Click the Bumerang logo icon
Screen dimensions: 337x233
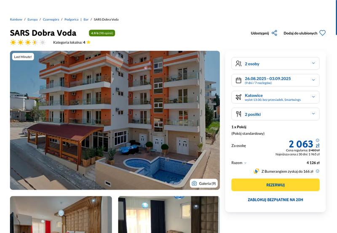click(256, 171)
